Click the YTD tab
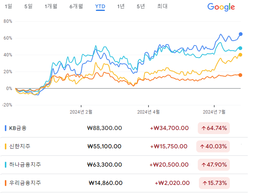 click(x=100, y=6)
